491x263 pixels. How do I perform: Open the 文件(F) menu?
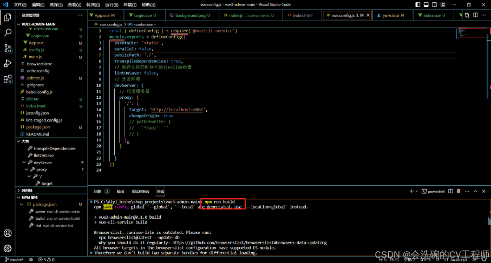point(20,5)
